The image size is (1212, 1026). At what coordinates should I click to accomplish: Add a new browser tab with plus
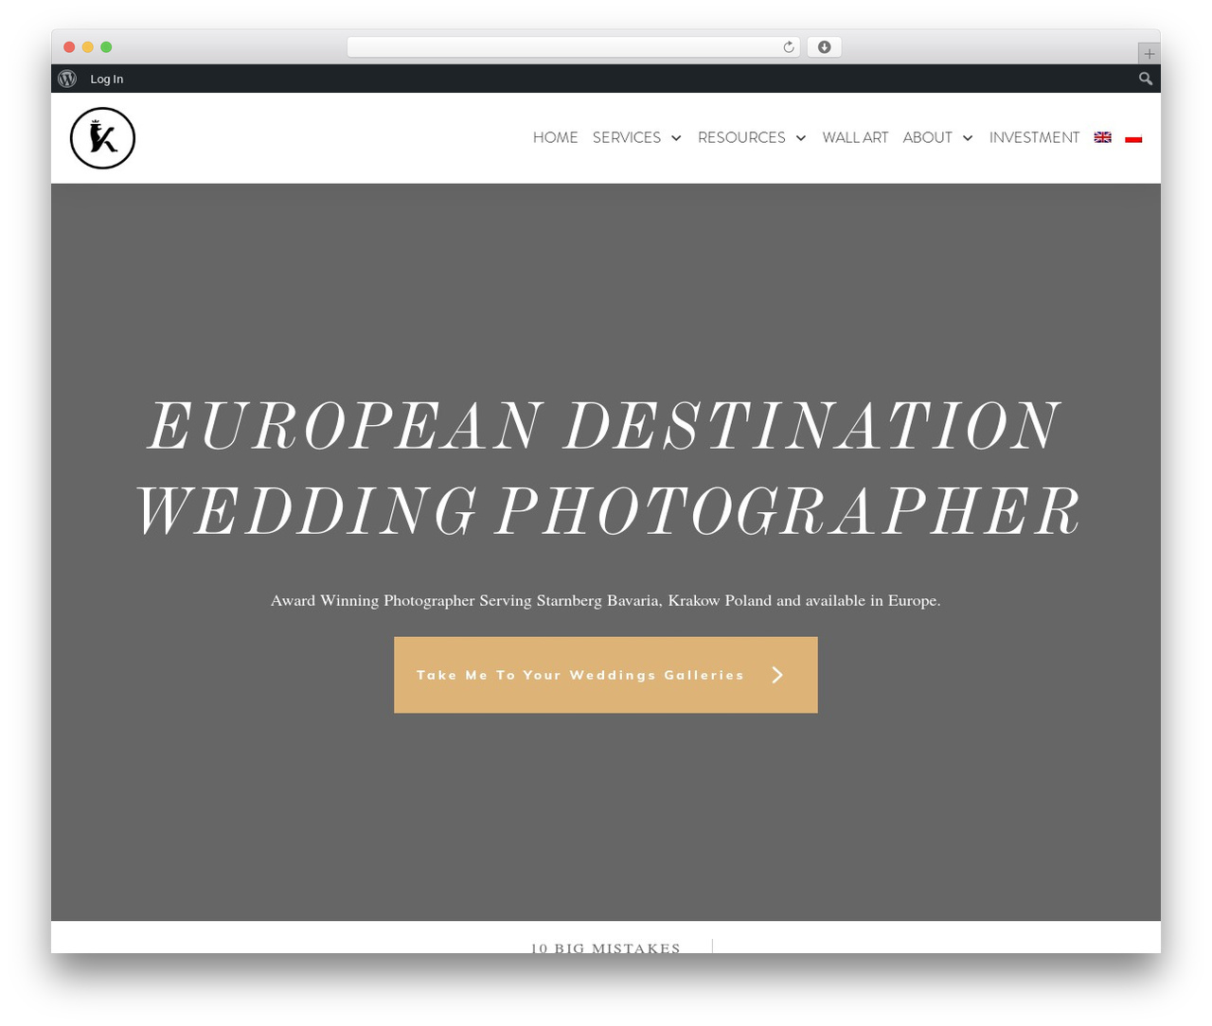[x=1149, y=54]
